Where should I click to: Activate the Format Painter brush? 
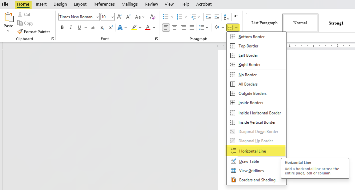point(34,32)
